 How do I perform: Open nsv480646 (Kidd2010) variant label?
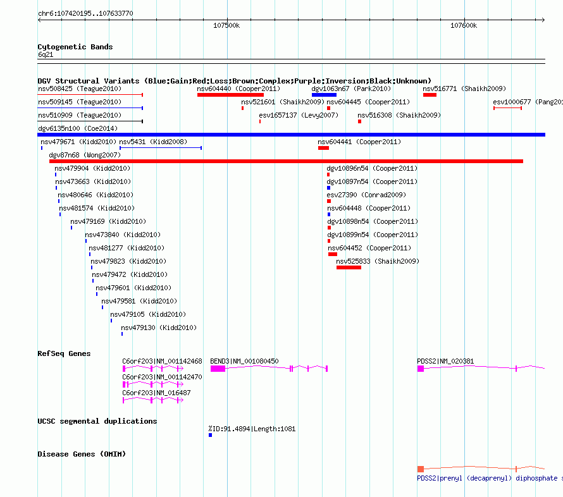click(x=96, y=195)
